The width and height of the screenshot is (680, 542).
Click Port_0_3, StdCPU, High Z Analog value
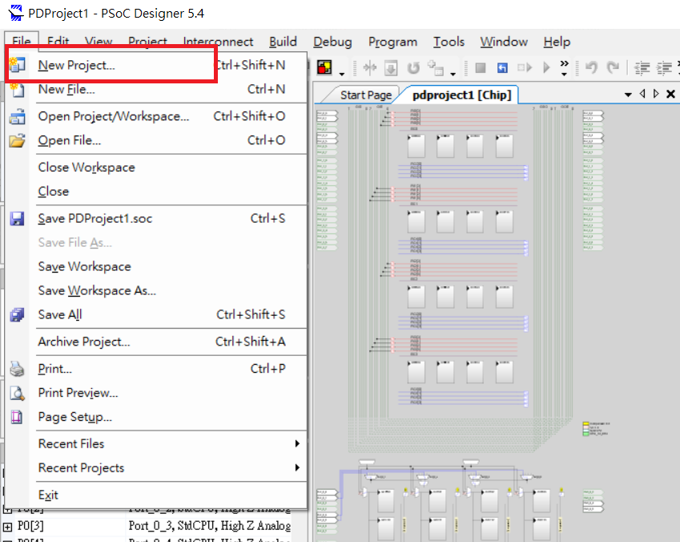coord(210,526)
